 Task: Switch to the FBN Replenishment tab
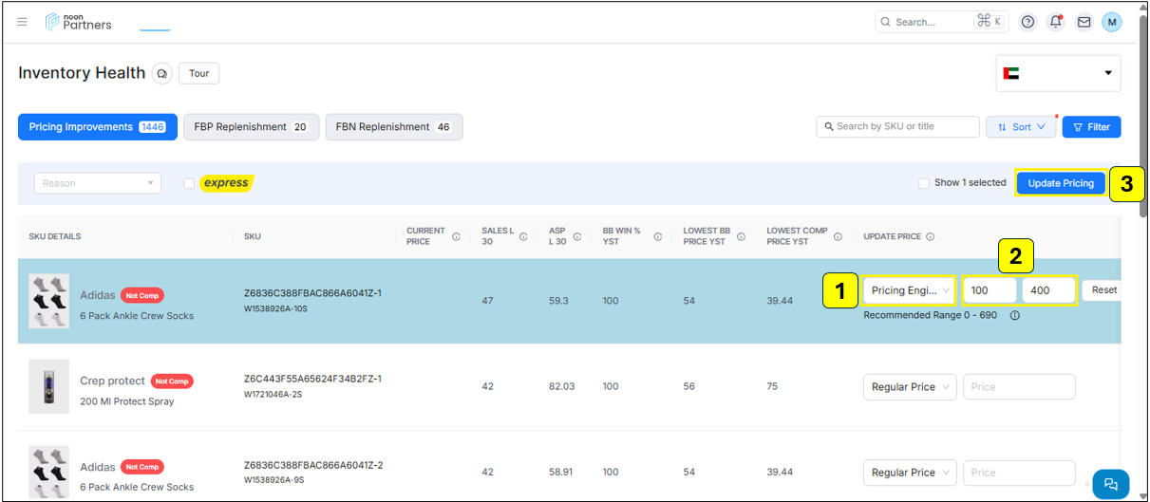click(393, 127)
